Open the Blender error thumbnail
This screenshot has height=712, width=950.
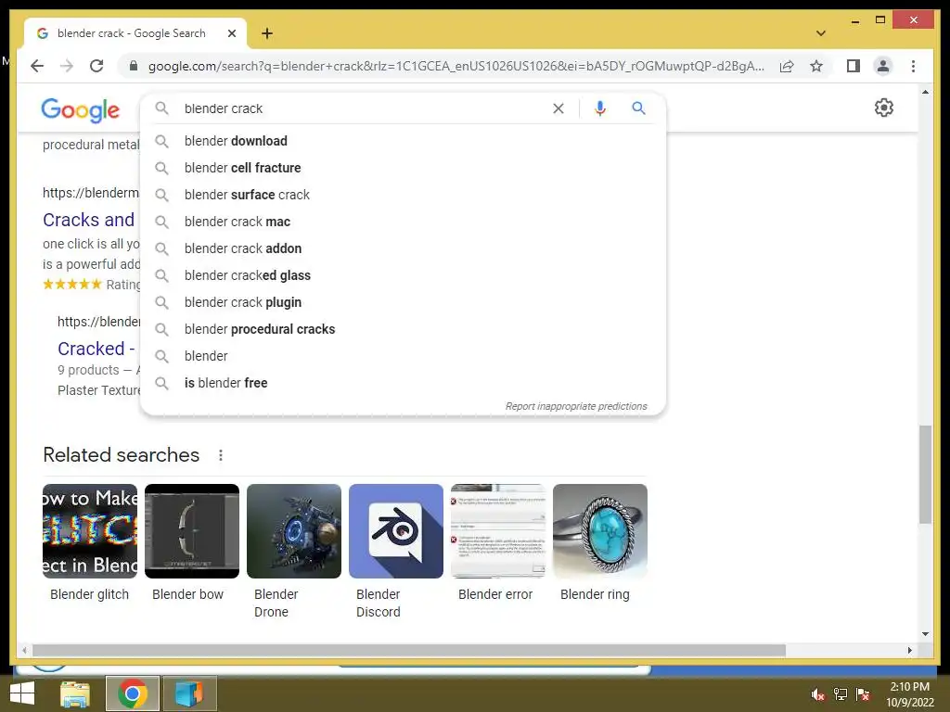498,531
